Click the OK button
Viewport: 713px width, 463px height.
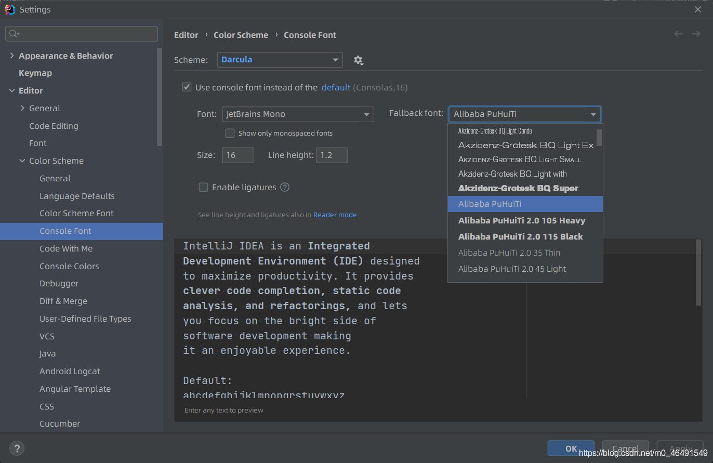[571, 448]
